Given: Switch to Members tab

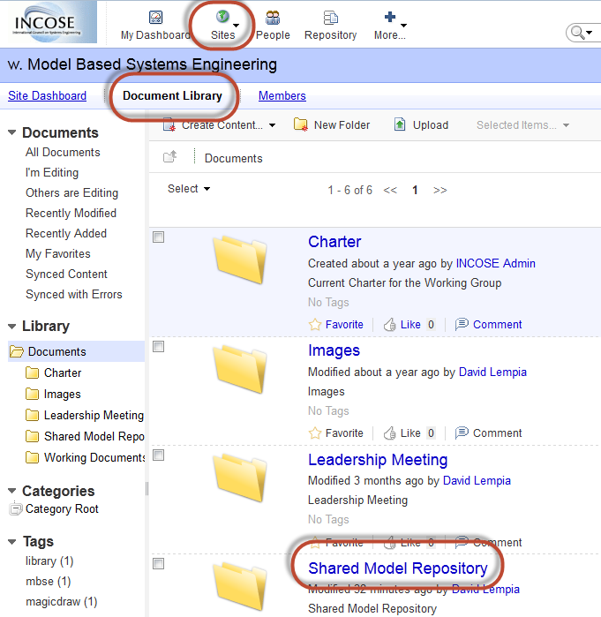Looking at the screenshot, I should coord(282,95).
